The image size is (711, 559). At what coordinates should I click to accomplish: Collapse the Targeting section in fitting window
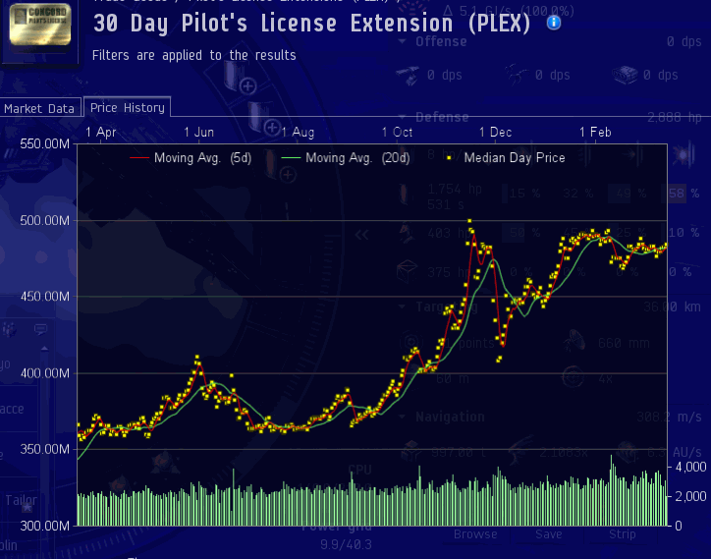402,307
